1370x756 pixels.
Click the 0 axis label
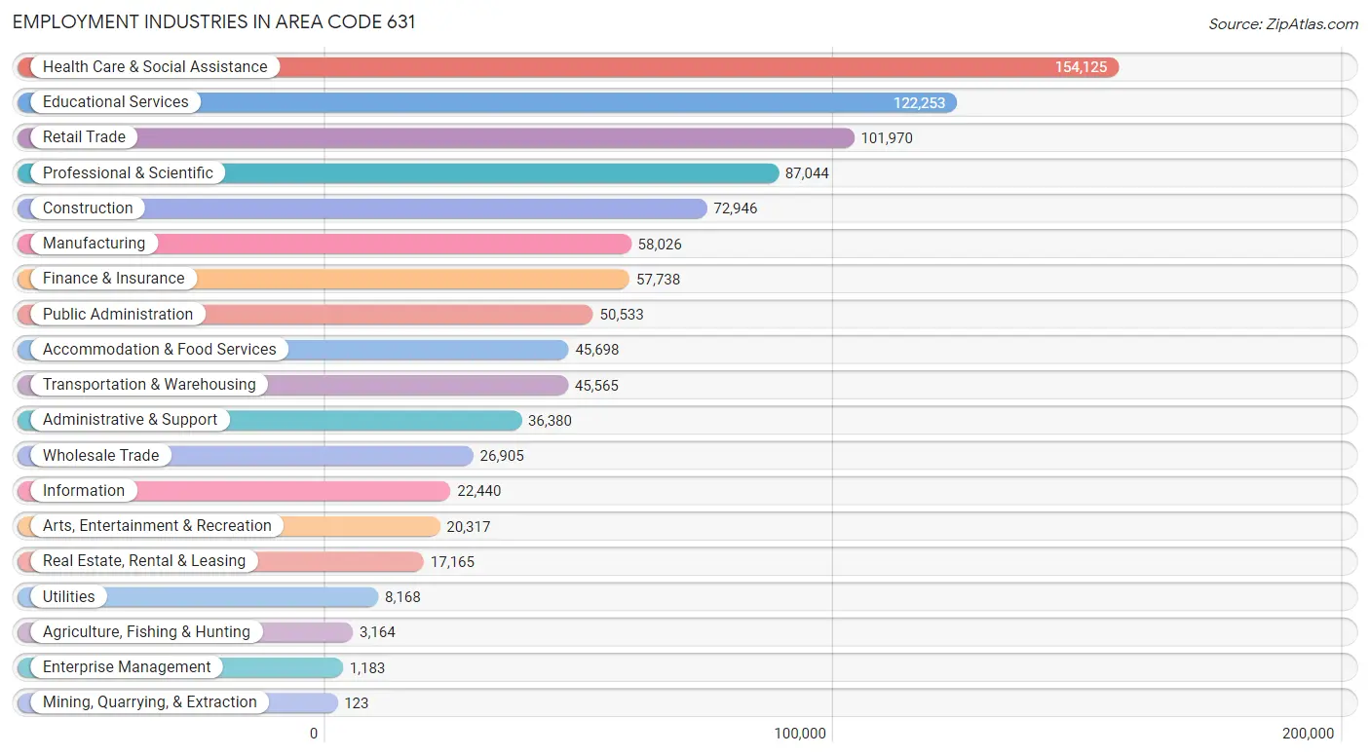pyautogui.click(x=314, y=734)
